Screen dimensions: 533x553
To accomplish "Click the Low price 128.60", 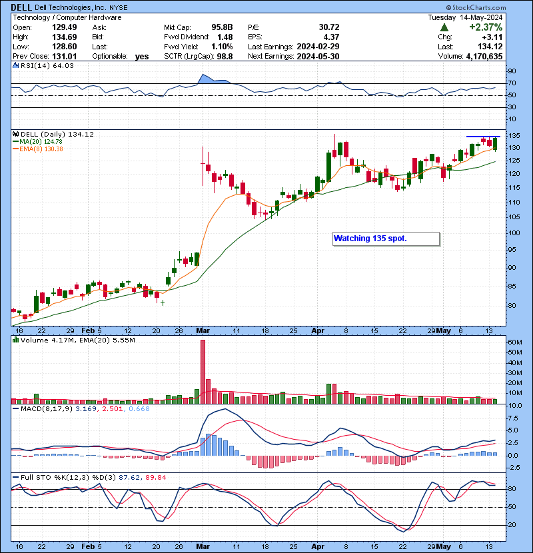I will (64, 47).
